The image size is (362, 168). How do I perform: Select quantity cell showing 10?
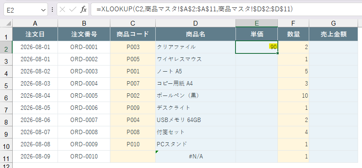tap(293, 96)
